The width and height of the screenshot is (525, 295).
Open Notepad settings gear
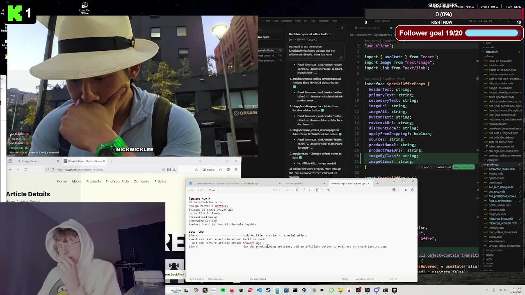pos(413,190)
